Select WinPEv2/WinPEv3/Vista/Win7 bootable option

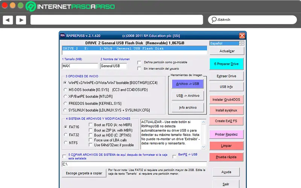(65, 83)
